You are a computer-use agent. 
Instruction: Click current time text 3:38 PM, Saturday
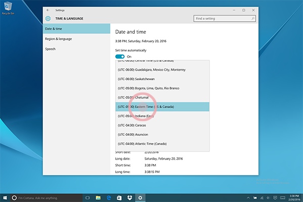click(x=141, y=41)
